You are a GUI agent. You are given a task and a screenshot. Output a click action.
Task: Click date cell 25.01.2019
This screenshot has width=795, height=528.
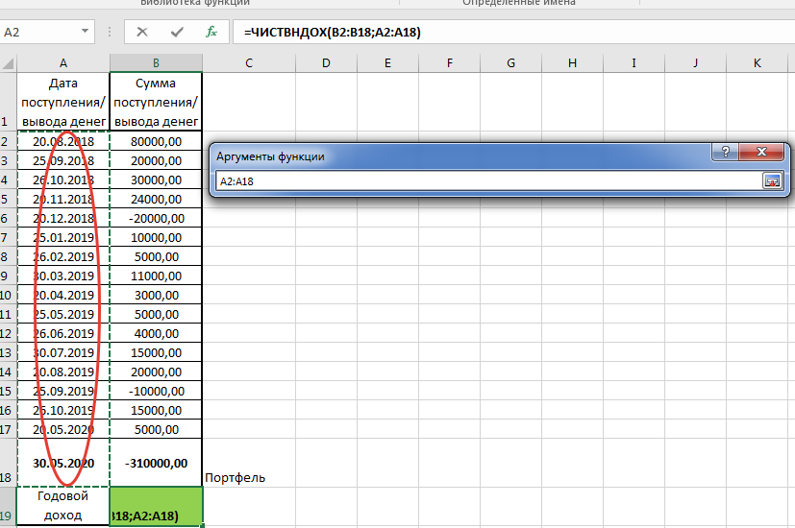[x=63, y=237]
